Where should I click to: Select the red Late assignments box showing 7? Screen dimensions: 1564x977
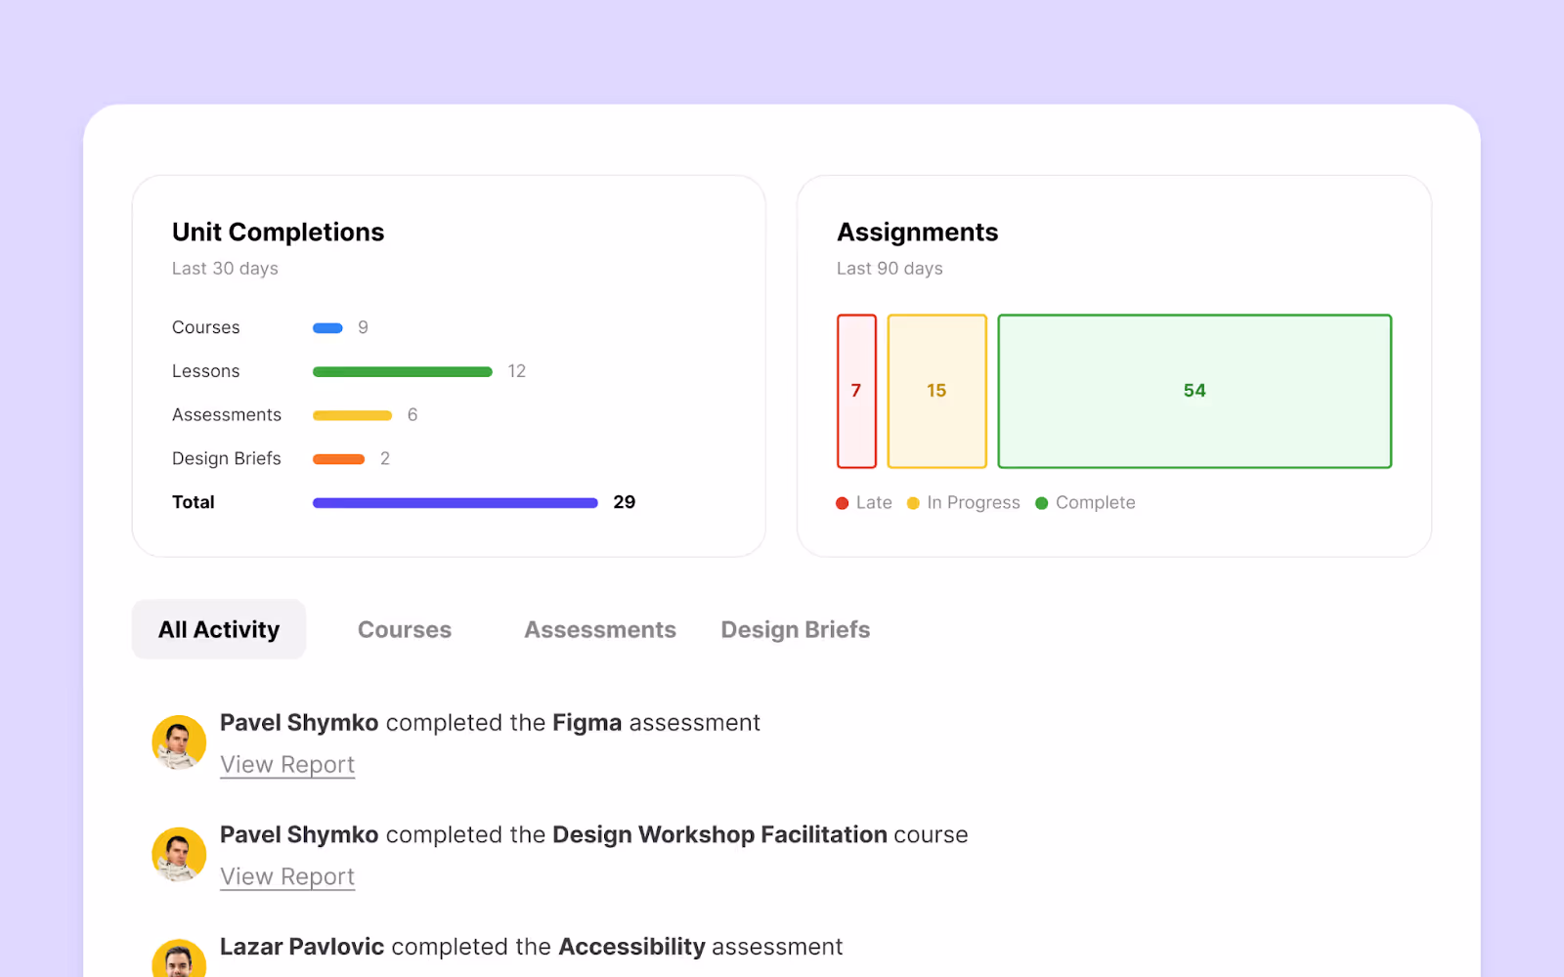tap(856, 391)
